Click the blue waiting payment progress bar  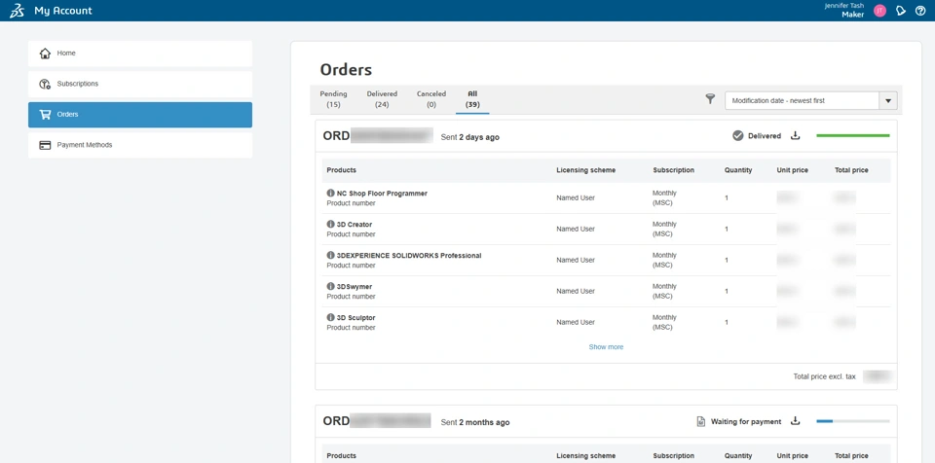coord(853,421)
